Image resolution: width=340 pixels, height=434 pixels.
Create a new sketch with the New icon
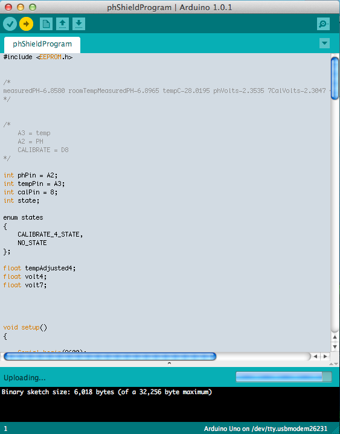[47, 24]
